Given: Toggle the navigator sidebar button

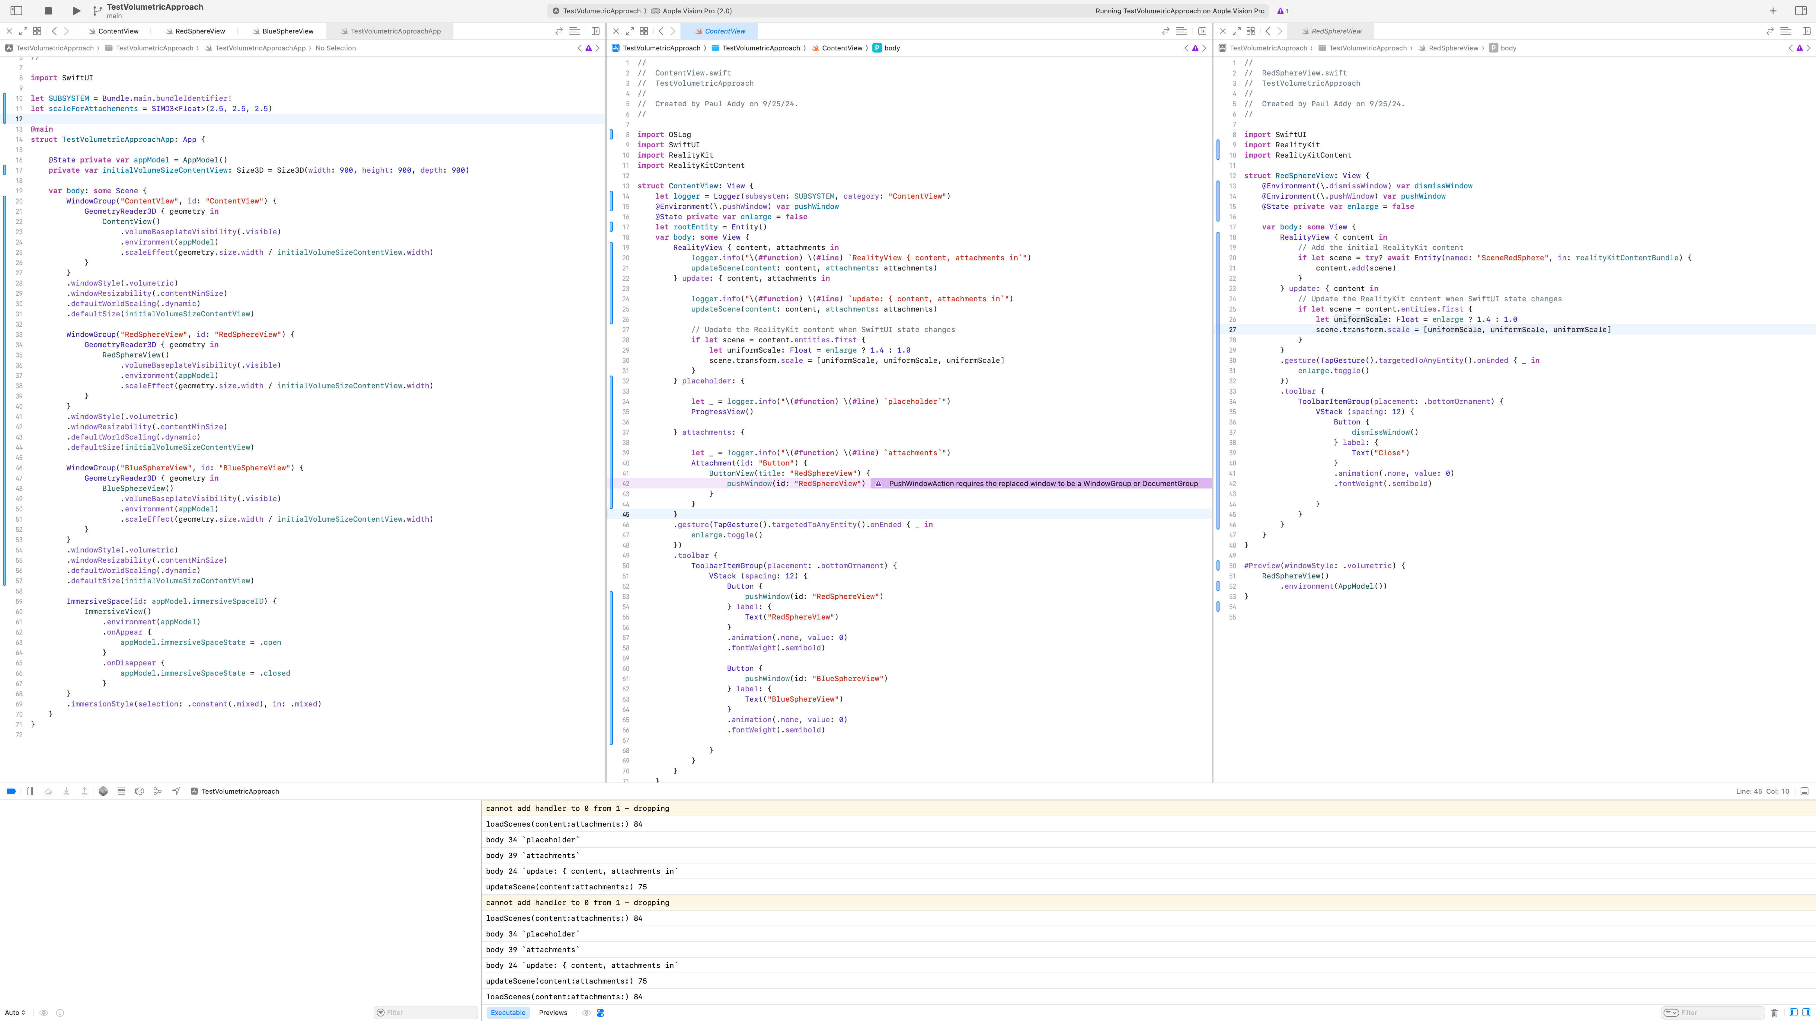Looking at the screenshot, I should [16, 11].
